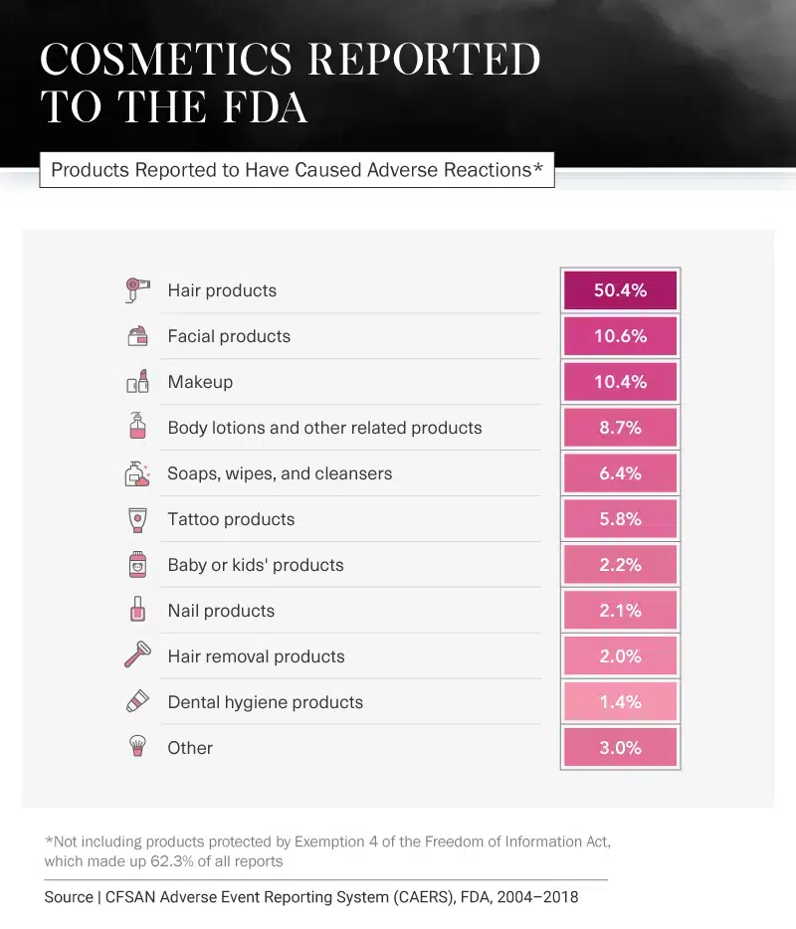This screenshot has height=929, width=796.
Task: Select the 10.6% facial products swatch
Action: tap(620, 336)
